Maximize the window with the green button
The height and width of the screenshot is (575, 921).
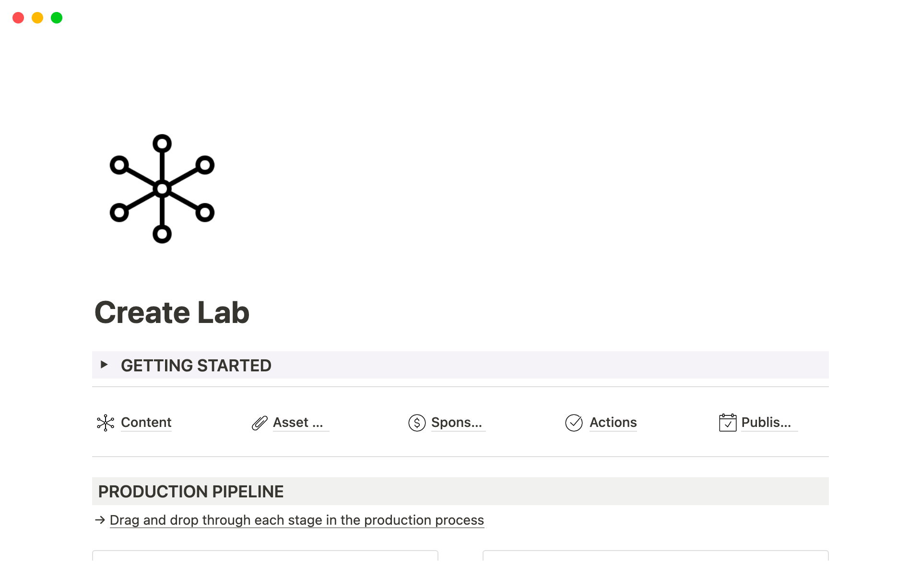pos(57,18)
